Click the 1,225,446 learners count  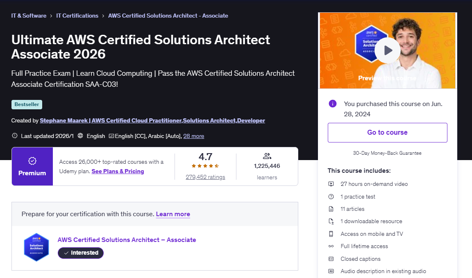tap(267, 166)
